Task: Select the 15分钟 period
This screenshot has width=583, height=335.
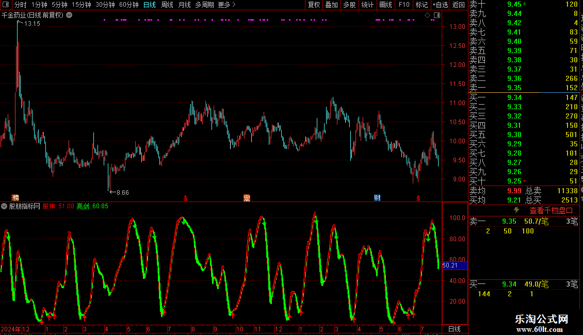Action: click(82, 5)
